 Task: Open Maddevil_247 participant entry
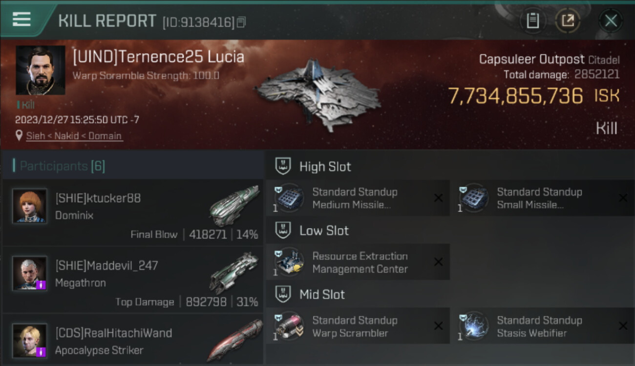[x=133, y=280]
